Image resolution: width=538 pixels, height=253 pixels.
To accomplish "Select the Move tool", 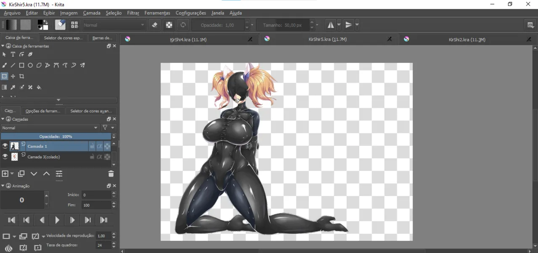I will [x=13, y=76].
